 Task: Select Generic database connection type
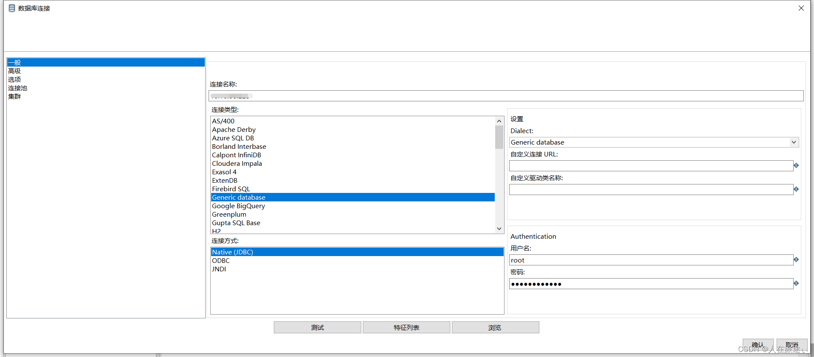point(353,197)
